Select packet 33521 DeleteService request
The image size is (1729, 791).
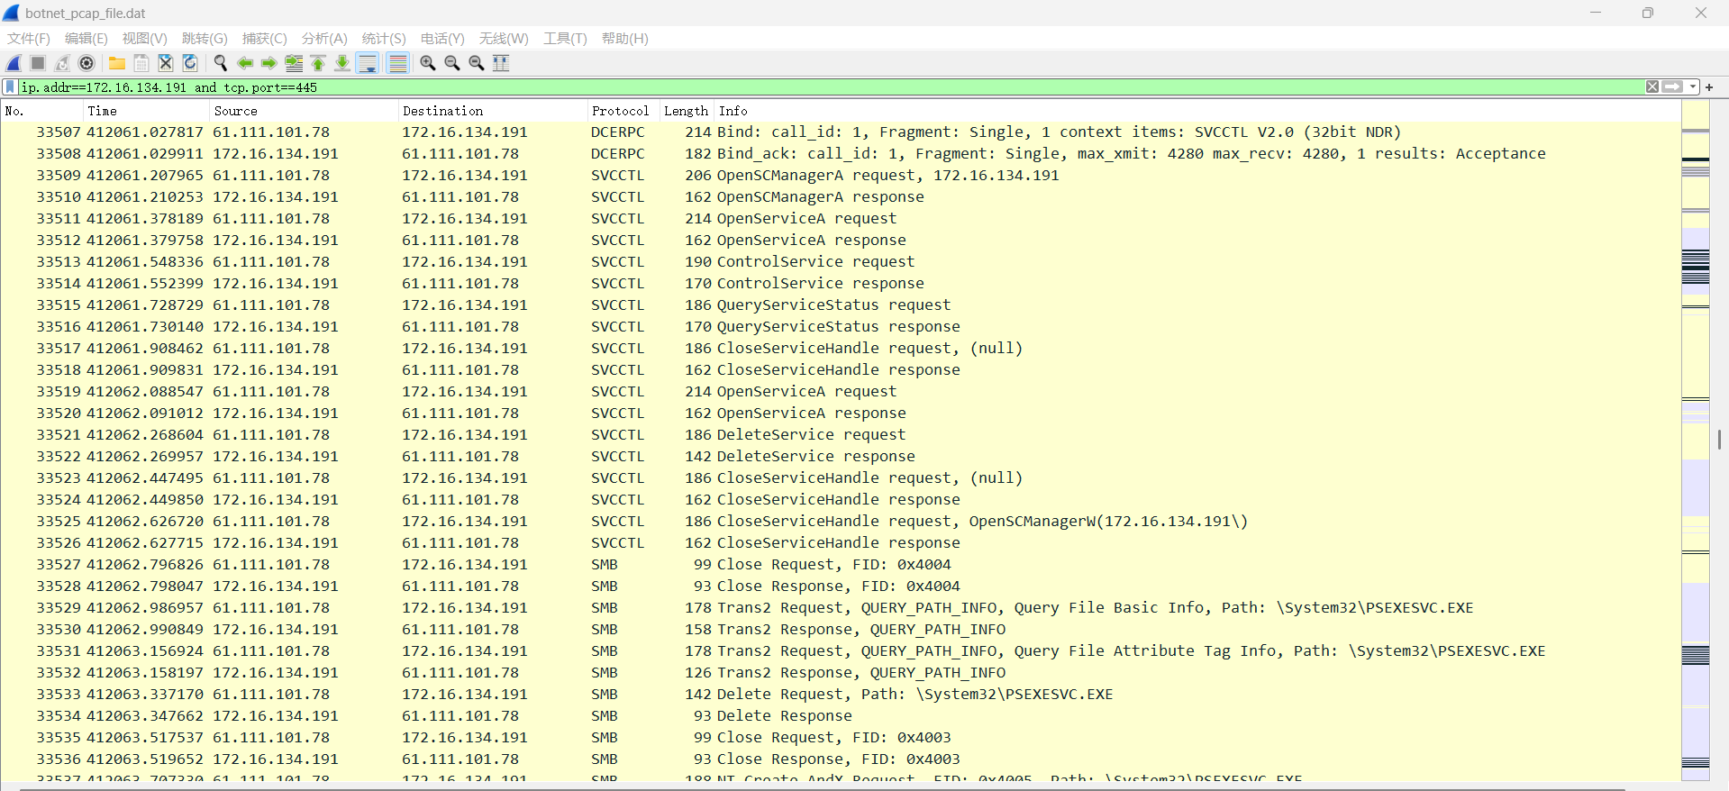click(841, 435)
